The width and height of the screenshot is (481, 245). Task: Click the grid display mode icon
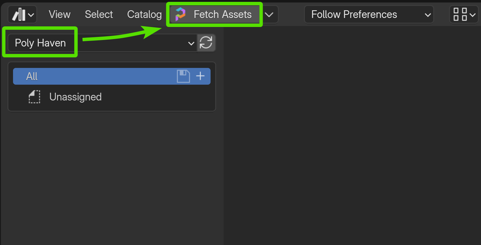(460, 15)
